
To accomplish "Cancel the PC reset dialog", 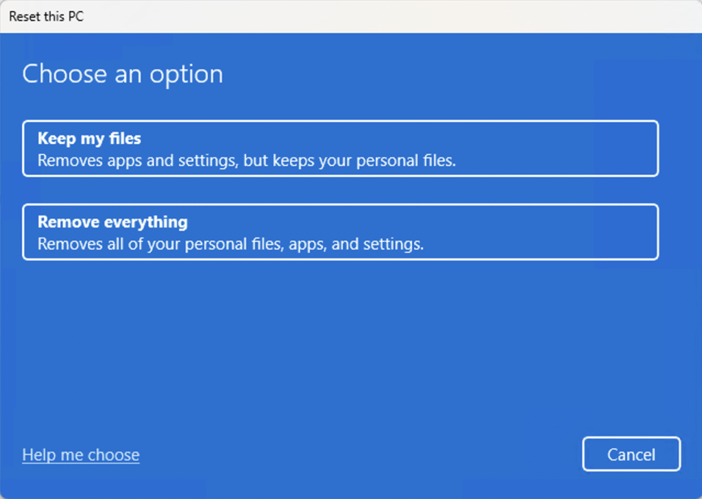I will [631, 454].
